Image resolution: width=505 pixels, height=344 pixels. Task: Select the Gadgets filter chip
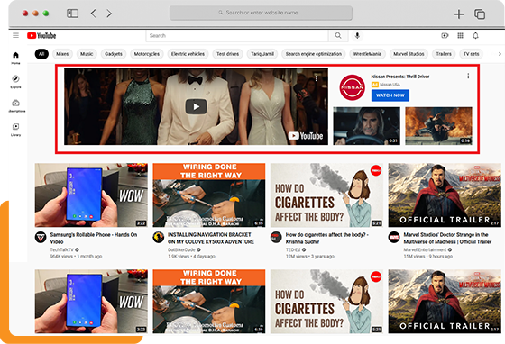114,54
